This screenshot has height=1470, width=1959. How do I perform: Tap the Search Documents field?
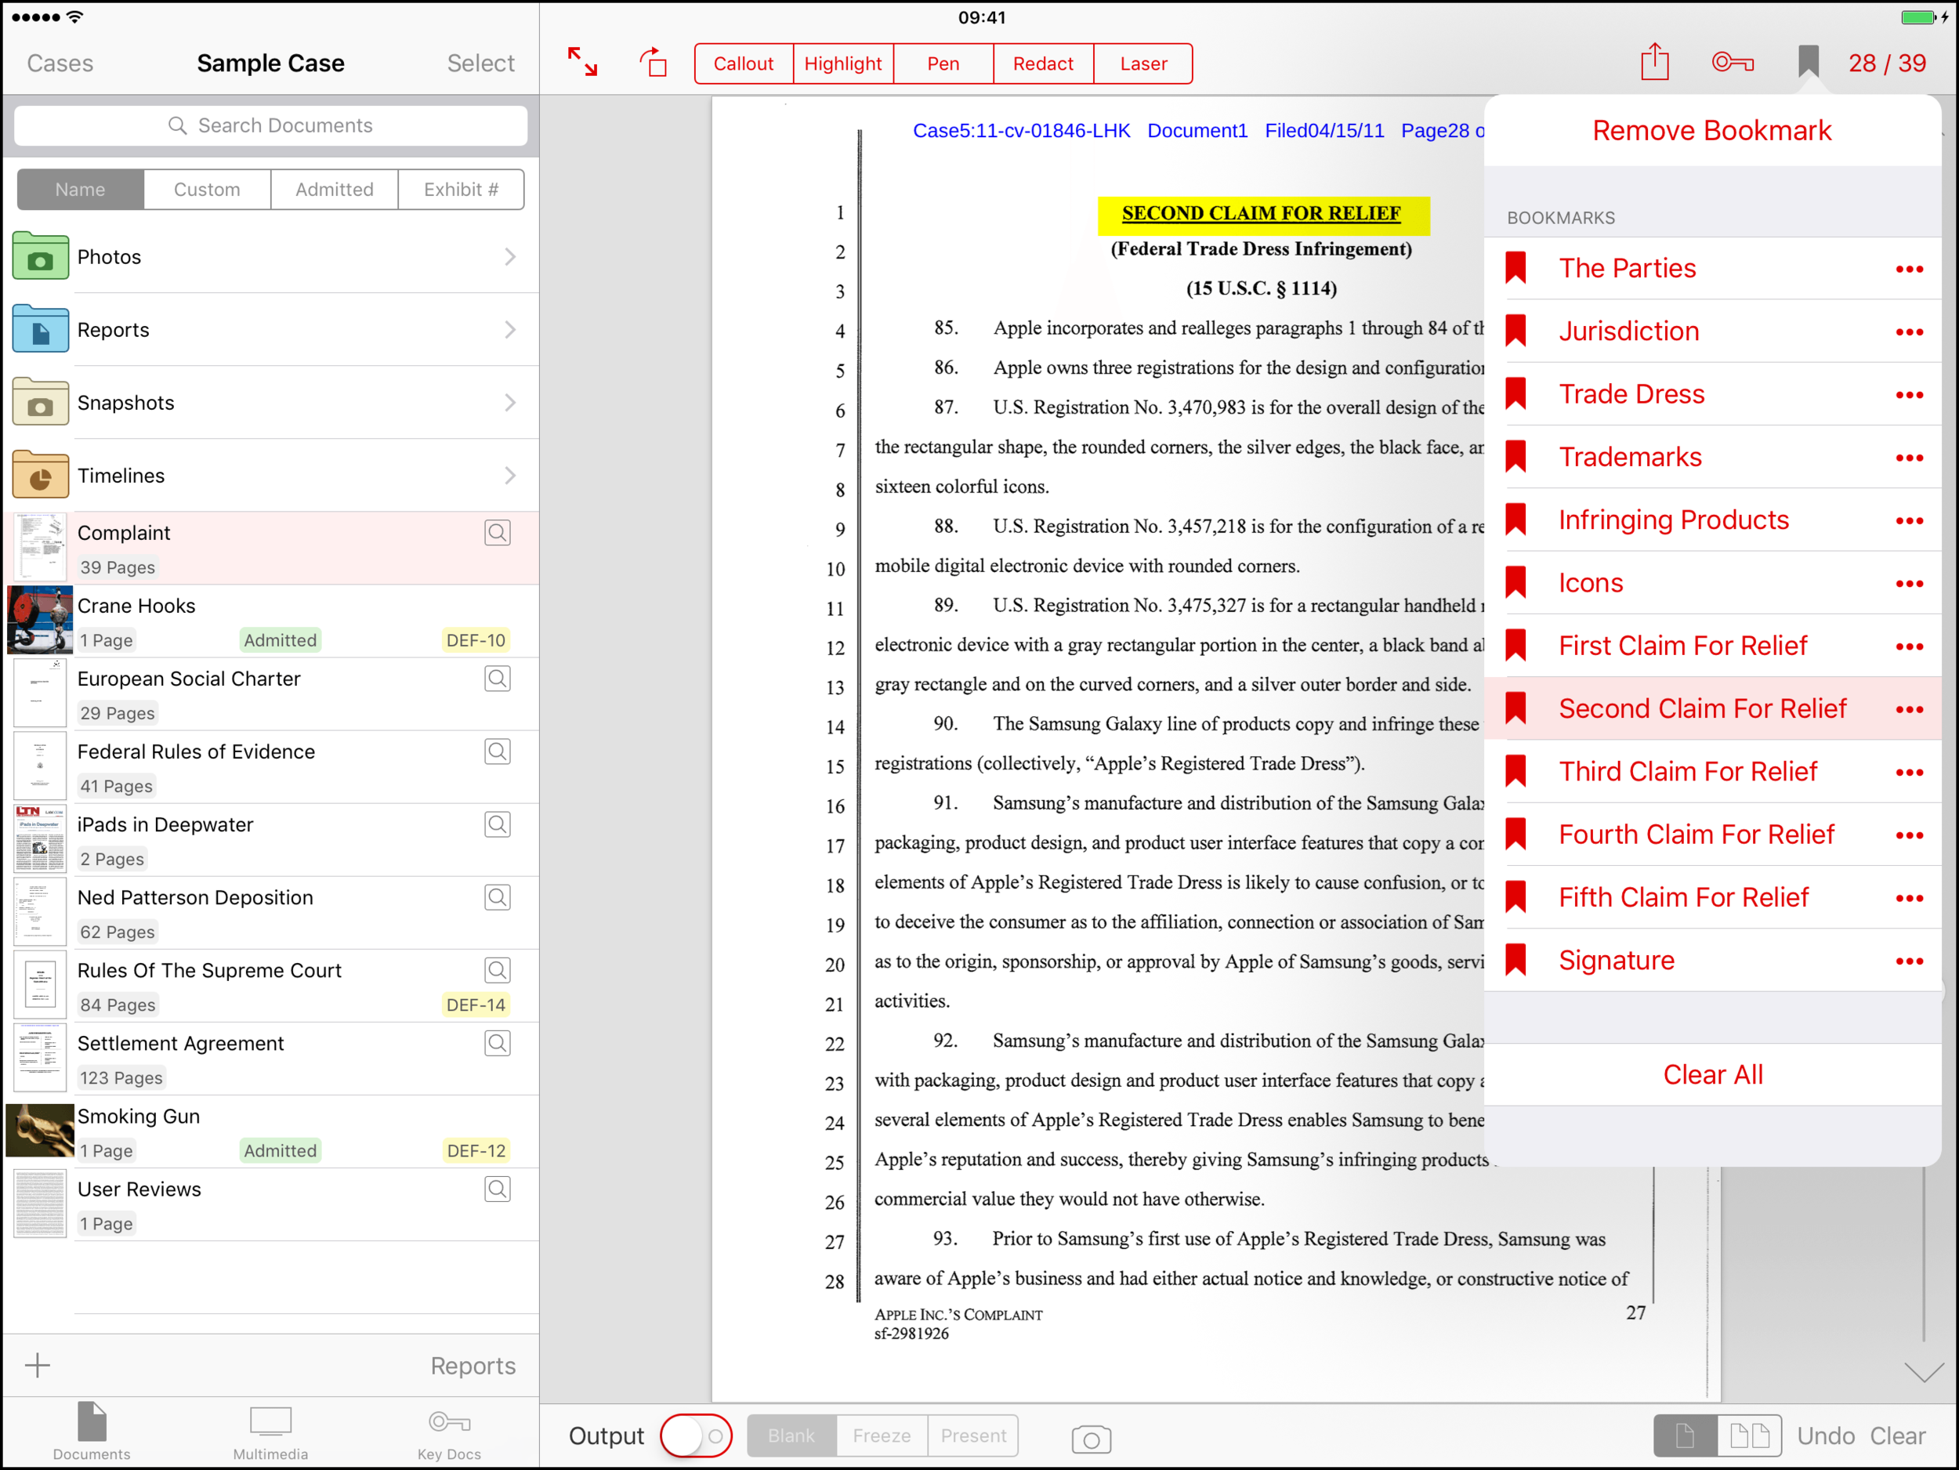pyautogui.click(x=271, y=125)
